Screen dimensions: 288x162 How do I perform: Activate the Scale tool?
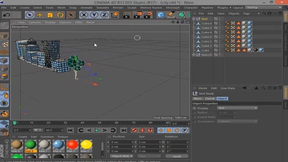point(50,15)
